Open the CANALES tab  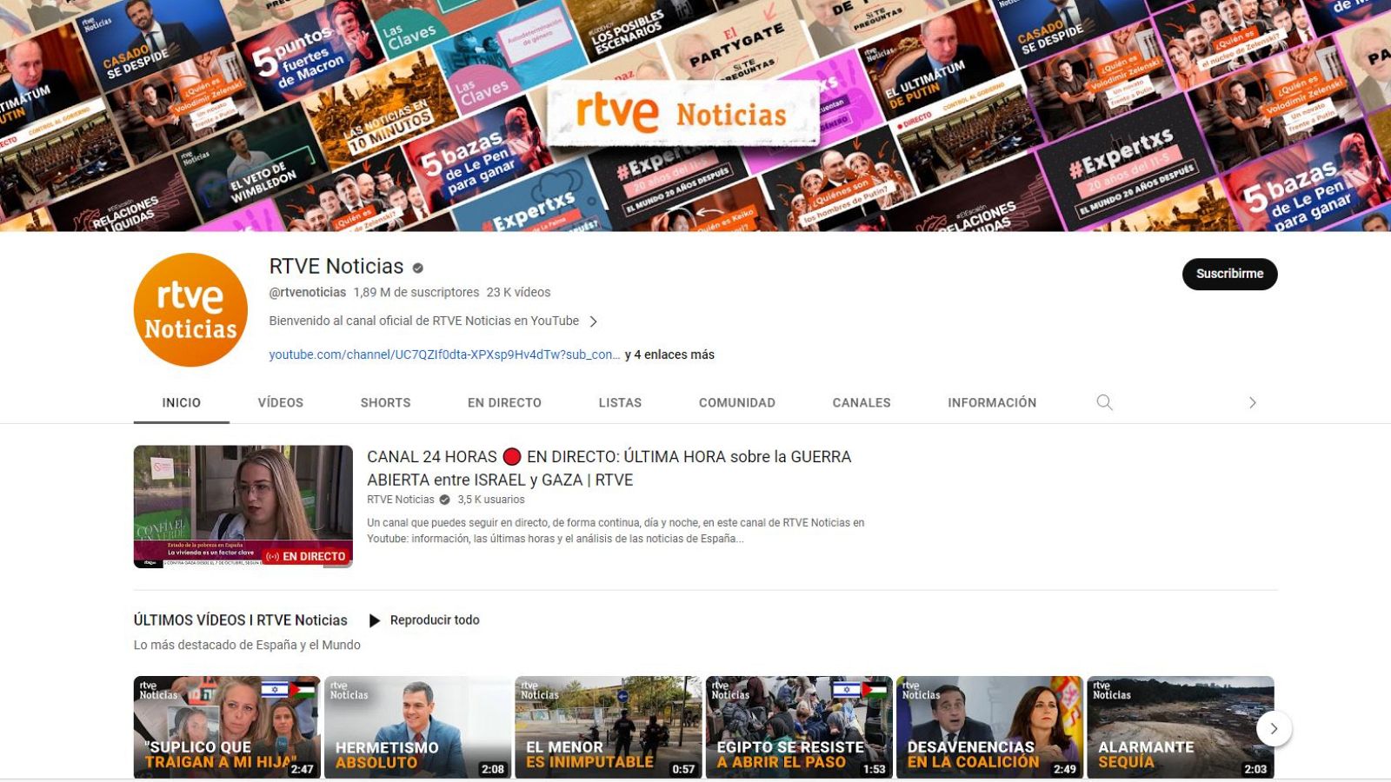(x=861, y=402)
